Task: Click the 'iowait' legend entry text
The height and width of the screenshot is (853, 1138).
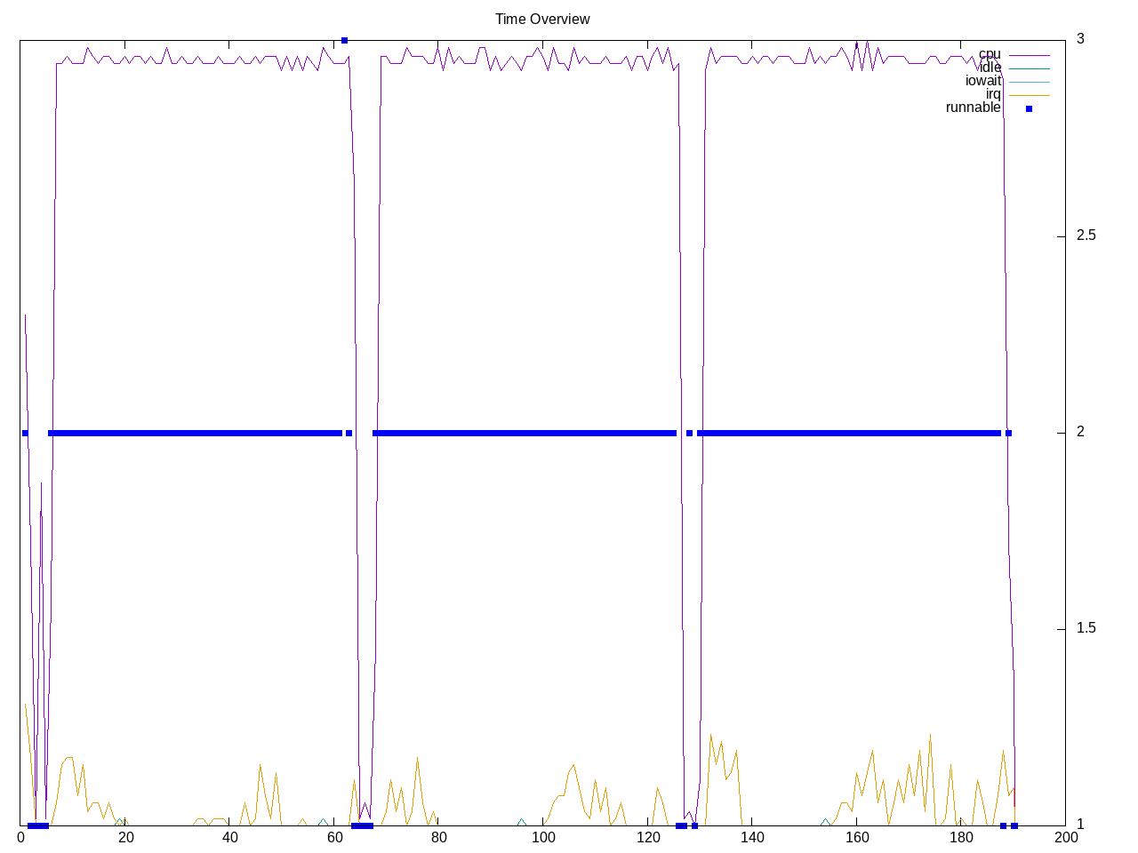Action: [x=982, y=81]
